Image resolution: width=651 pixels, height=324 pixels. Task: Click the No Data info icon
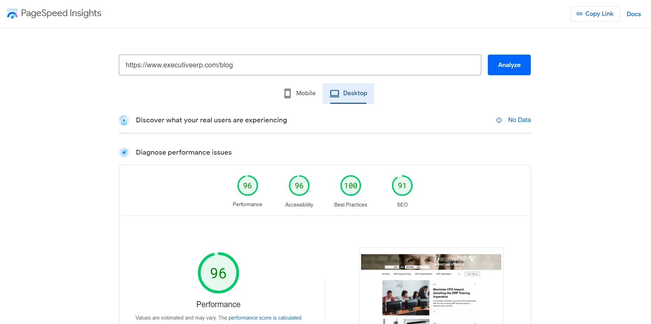click(x=499, y=120)
